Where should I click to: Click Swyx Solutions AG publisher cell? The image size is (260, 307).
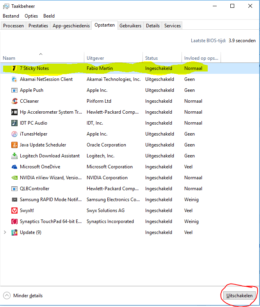[105, 211]
